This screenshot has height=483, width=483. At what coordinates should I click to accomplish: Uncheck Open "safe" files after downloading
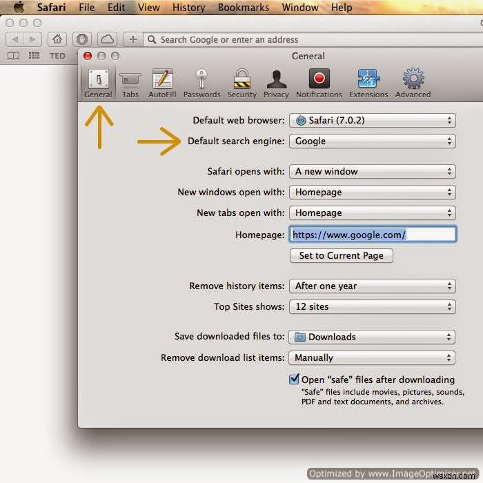click(294, 379)
